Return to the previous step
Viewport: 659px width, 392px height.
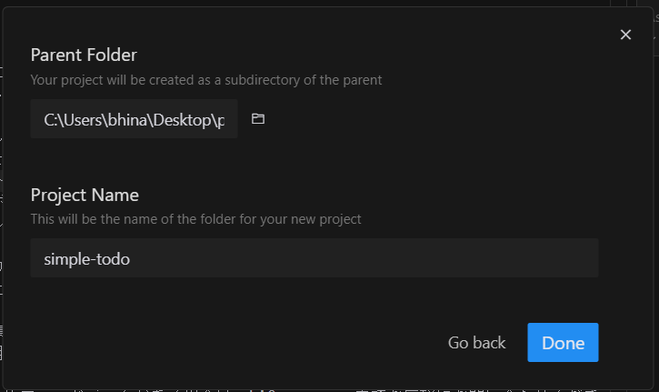(476, 343)
